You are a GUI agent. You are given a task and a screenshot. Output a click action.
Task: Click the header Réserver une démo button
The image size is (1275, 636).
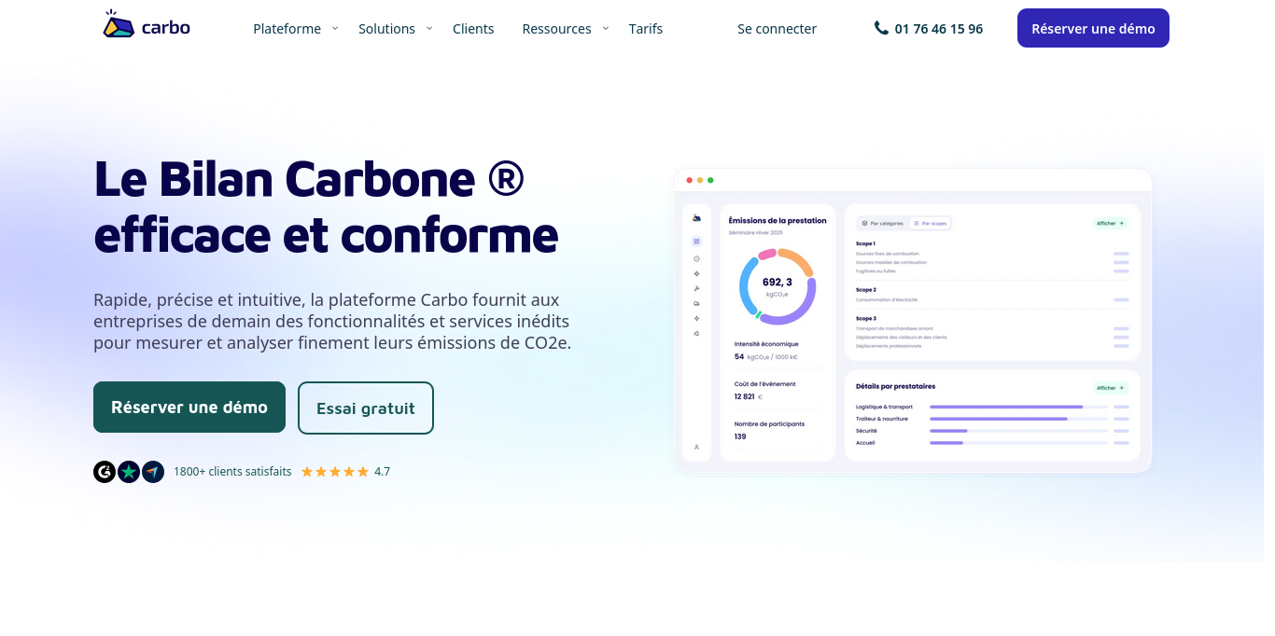(x=1093, y=28)
